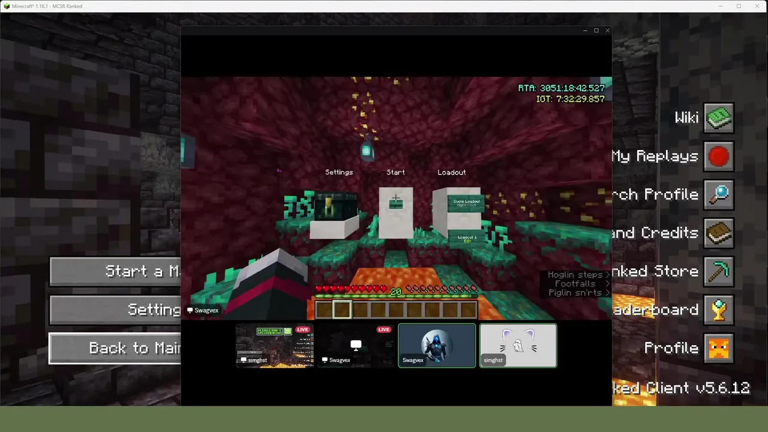The width and height of the screenshot is (768, 432).
Task: Click LIVE badge on Swagvex's stream
Action: 384,329
